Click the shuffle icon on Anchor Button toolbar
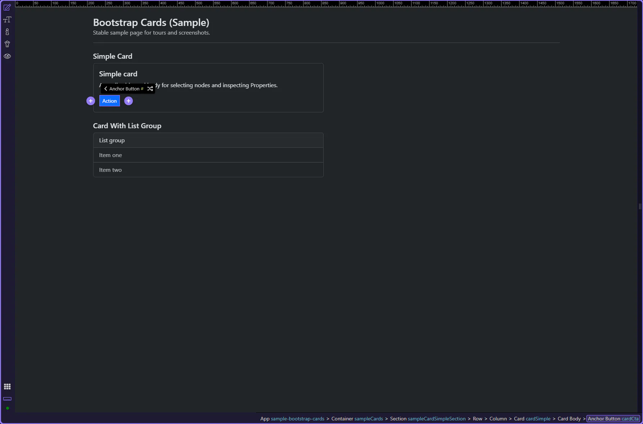Screen dimensions: 643x424 pos(150,89)
